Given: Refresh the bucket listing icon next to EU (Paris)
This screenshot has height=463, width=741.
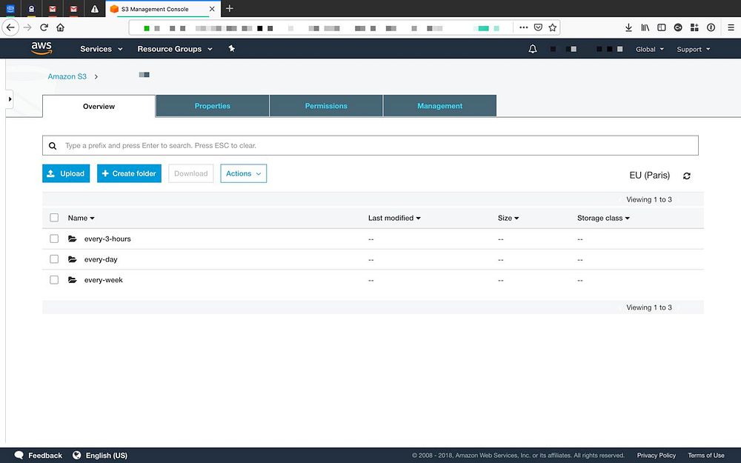Looking at the screenshot, I should coord(687,176).
